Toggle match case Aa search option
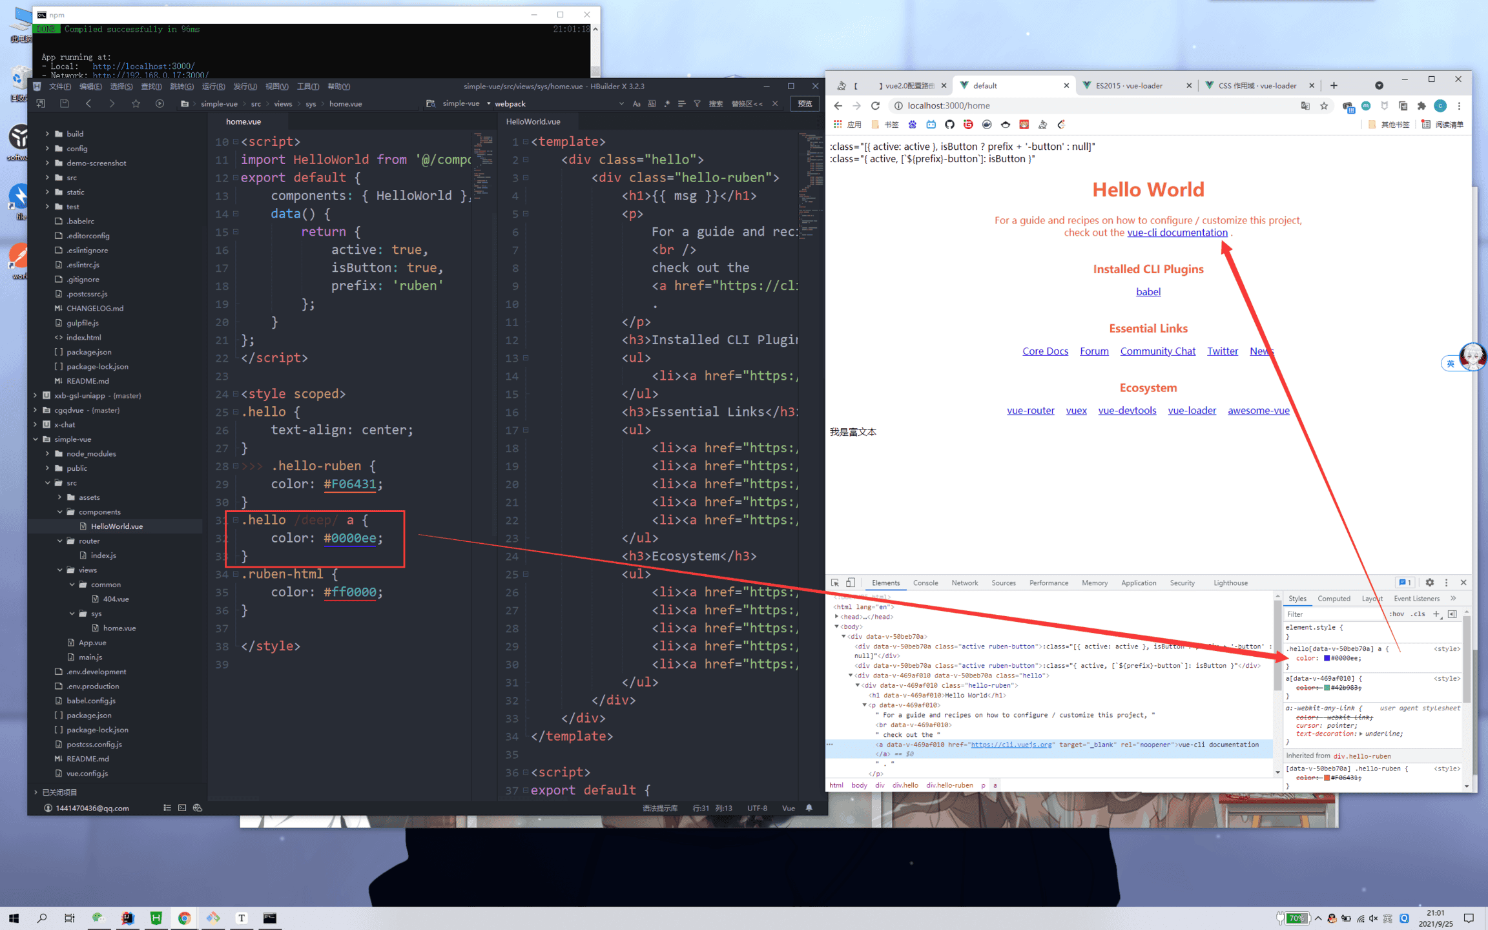This screenshot has height=930, width=1488. (x=636, y=103)
